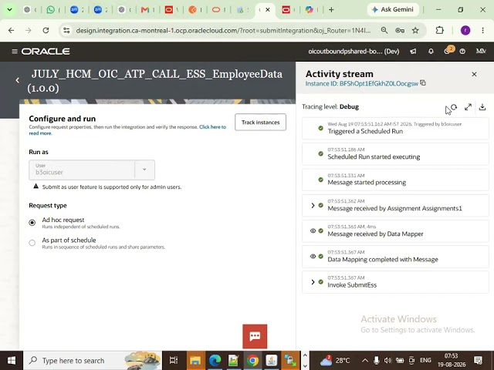View payload of Message received by Data Mapper

click(x=313, y=230)
